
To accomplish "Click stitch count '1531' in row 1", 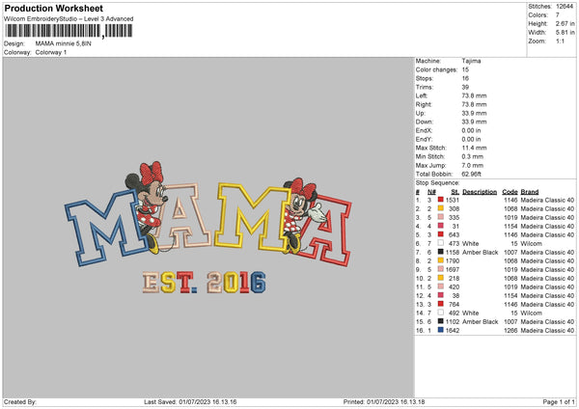I will point(453,200).
